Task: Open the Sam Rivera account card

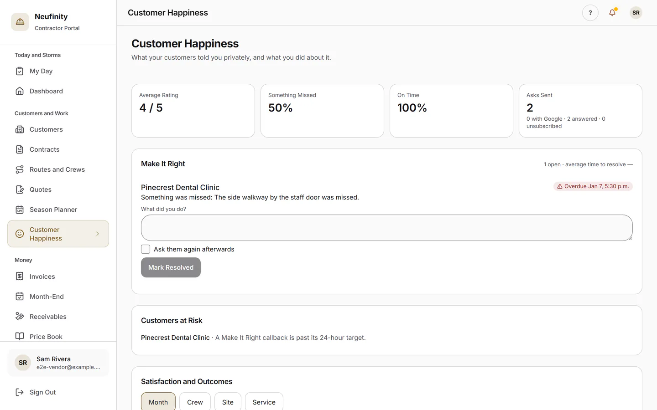Action: (x=58, y=363)
